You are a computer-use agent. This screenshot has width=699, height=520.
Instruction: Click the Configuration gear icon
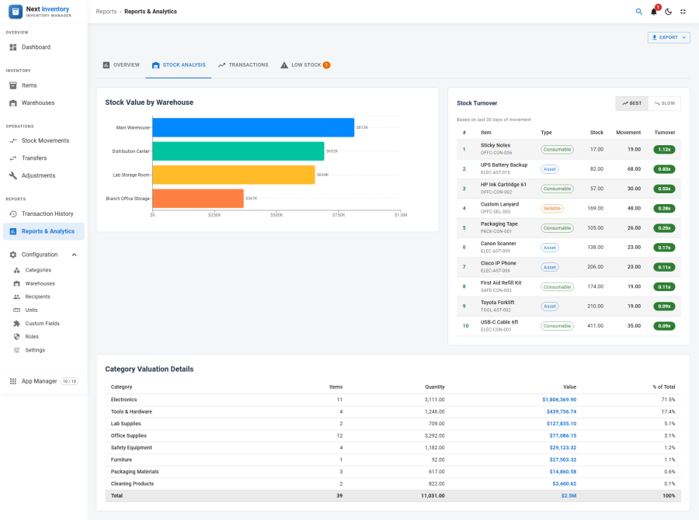coord(13,255)
